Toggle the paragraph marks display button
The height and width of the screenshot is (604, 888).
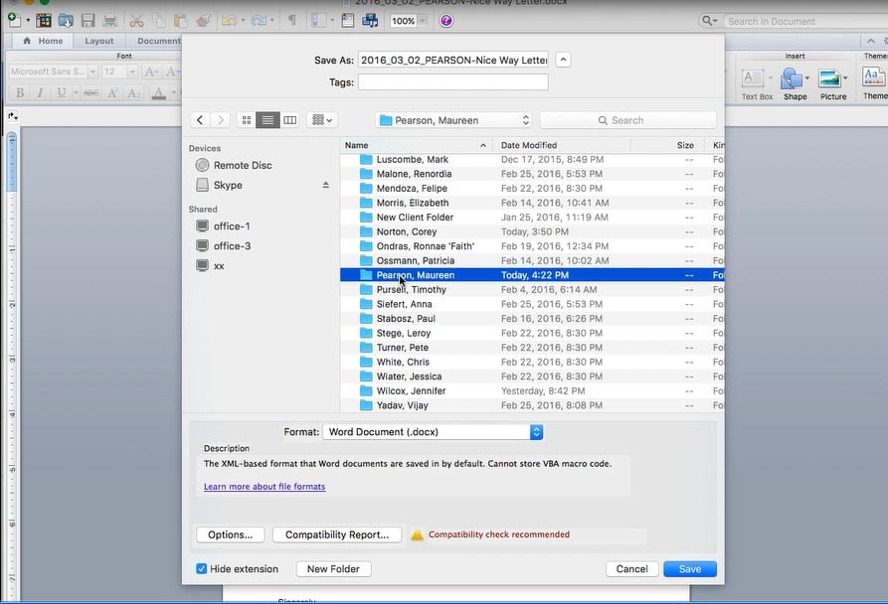(x=291, y=21)
